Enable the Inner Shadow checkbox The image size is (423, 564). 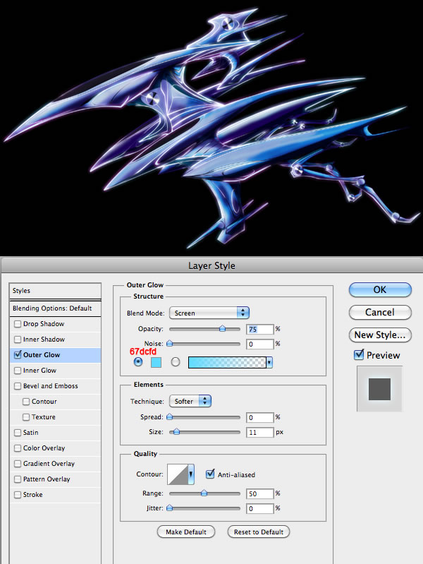17,340
